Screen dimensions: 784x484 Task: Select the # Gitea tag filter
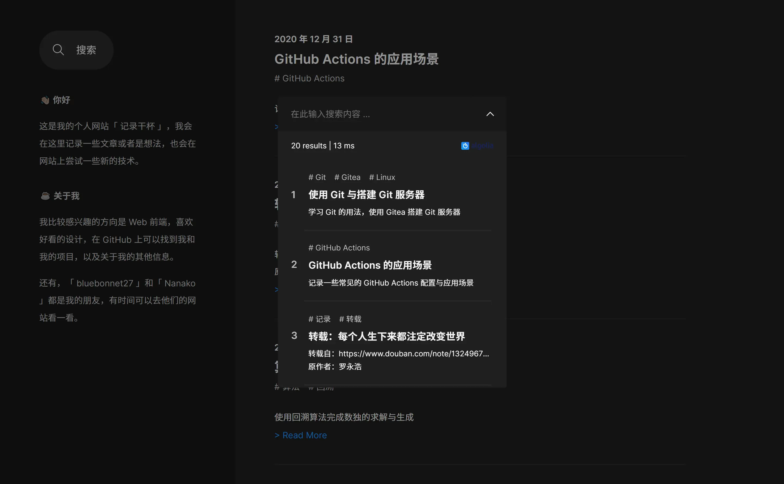pyautogui.click(x=347, y=177)
